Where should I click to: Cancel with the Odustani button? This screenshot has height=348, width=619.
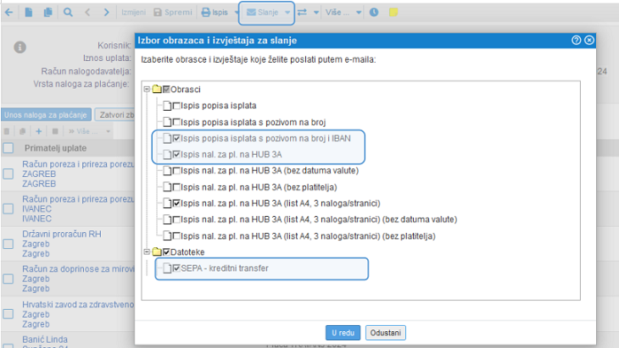(x=385, y=333)
